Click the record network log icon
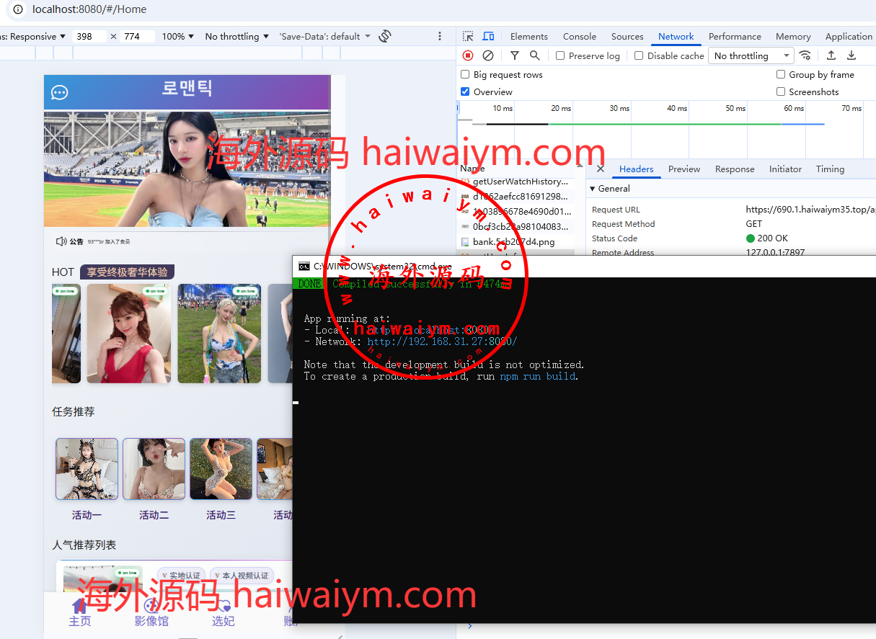Image resolution: width=876 pixels, height=639 pixels. [468, 55]
